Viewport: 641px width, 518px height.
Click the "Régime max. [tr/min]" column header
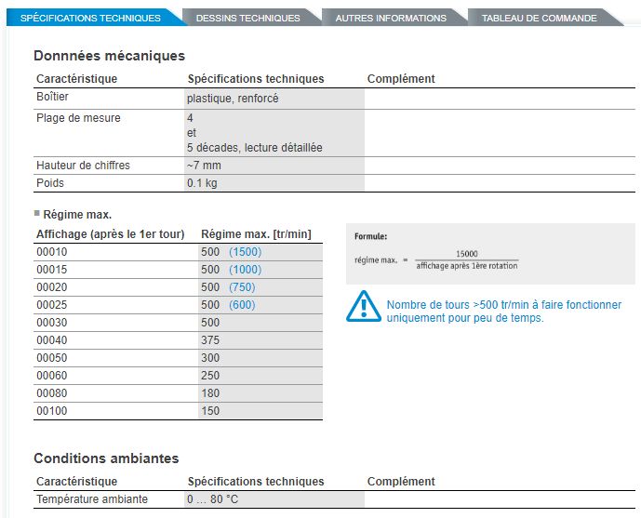coord(256,233)
